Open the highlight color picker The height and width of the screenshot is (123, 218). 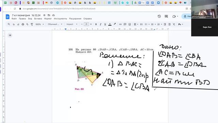pyautogui.click(x=115, y=24)
